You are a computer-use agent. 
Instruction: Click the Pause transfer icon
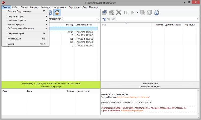126,13
